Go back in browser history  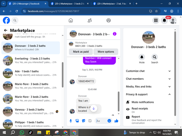[4, 11]
